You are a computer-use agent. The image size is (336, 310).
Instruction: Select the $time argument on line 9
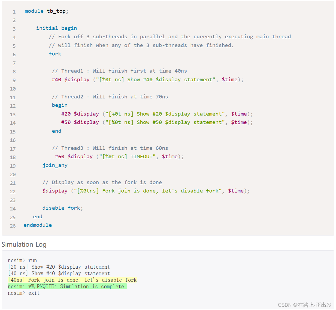(x=229, y=80)
